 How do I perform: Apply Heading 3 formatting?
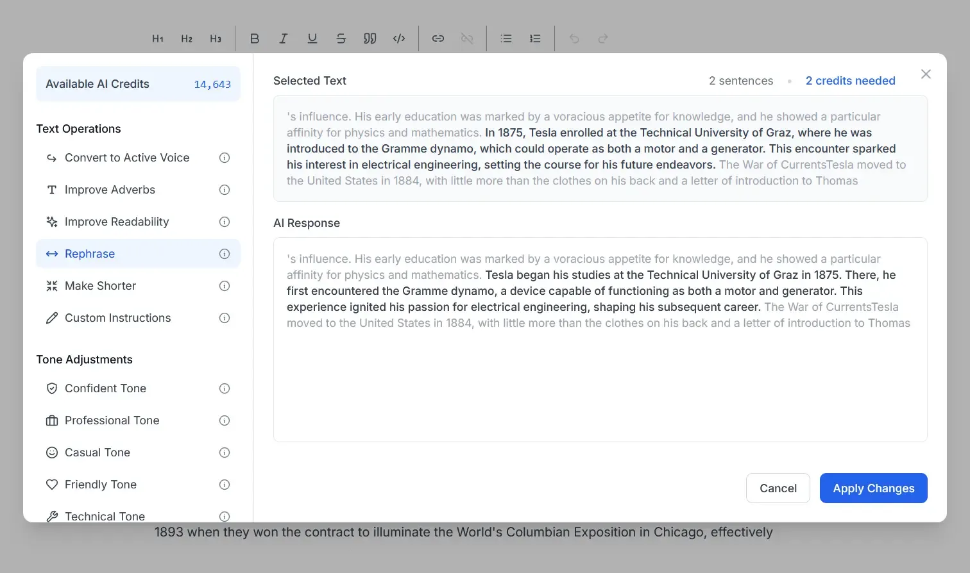[216, 38]
